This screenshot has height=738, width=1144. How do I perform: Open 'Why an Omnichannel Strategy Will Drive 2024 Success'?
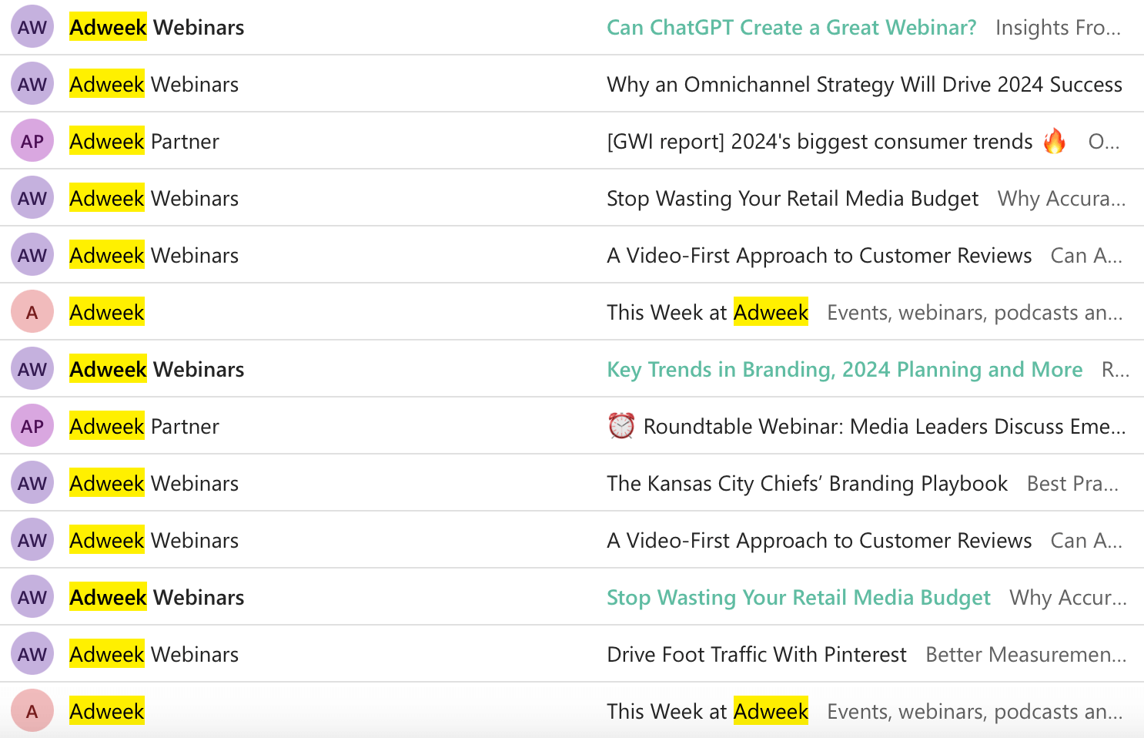tap(865, 84)
